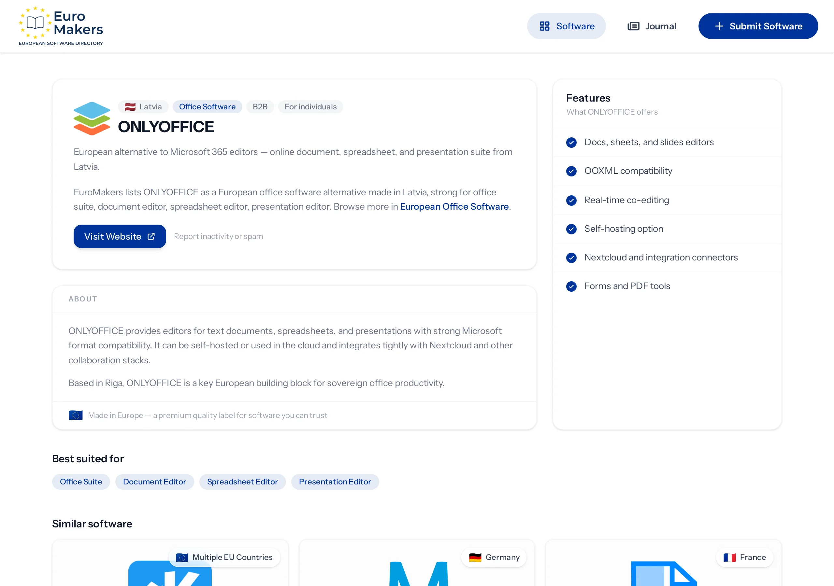
Task: Follow the European Office Software link
Action: pos(454,207)
